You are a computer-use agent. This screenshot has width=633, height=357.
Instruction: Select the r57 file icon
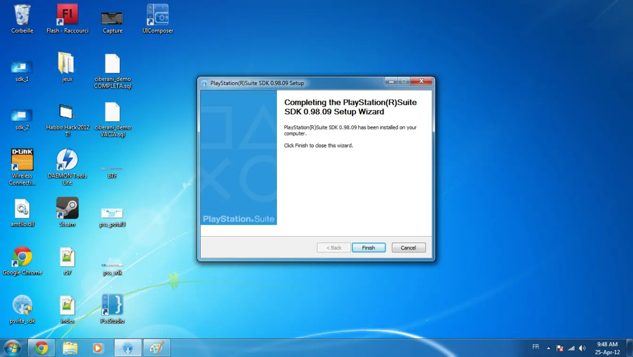point(67,261)
